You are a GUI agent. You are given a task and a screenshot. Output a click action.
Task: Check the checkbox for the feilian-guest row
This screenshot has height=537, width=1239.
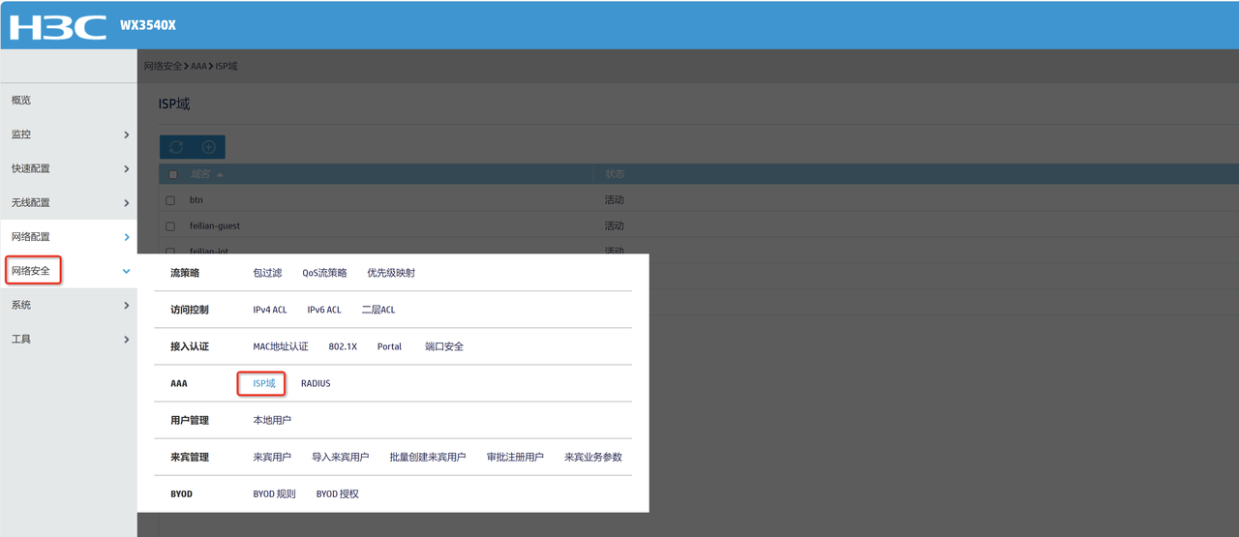click(x=170, y=226)
